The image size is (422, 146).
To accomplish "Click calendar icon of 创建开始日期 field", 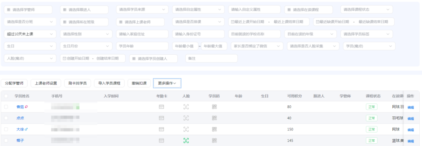I will (64, 58).
